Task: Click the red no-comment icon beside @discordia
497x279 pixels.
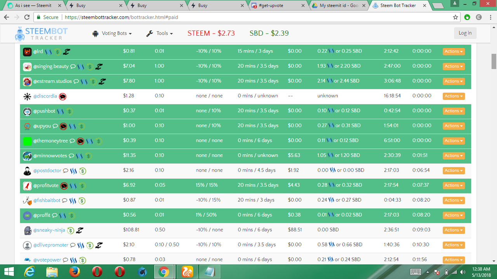Action: 63,96
